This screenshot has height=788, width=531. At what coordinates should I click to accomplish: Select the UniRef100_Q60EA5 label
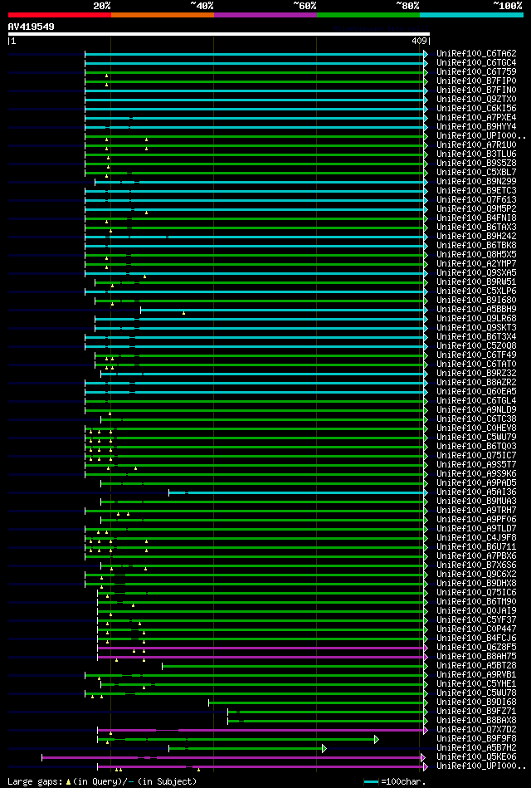(x=477, y=392)
